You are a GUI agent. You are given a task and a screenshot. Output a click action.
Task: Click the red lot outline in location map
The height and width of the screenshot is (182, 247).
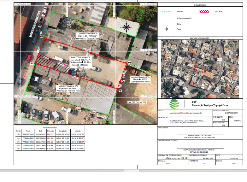(199, 69)
